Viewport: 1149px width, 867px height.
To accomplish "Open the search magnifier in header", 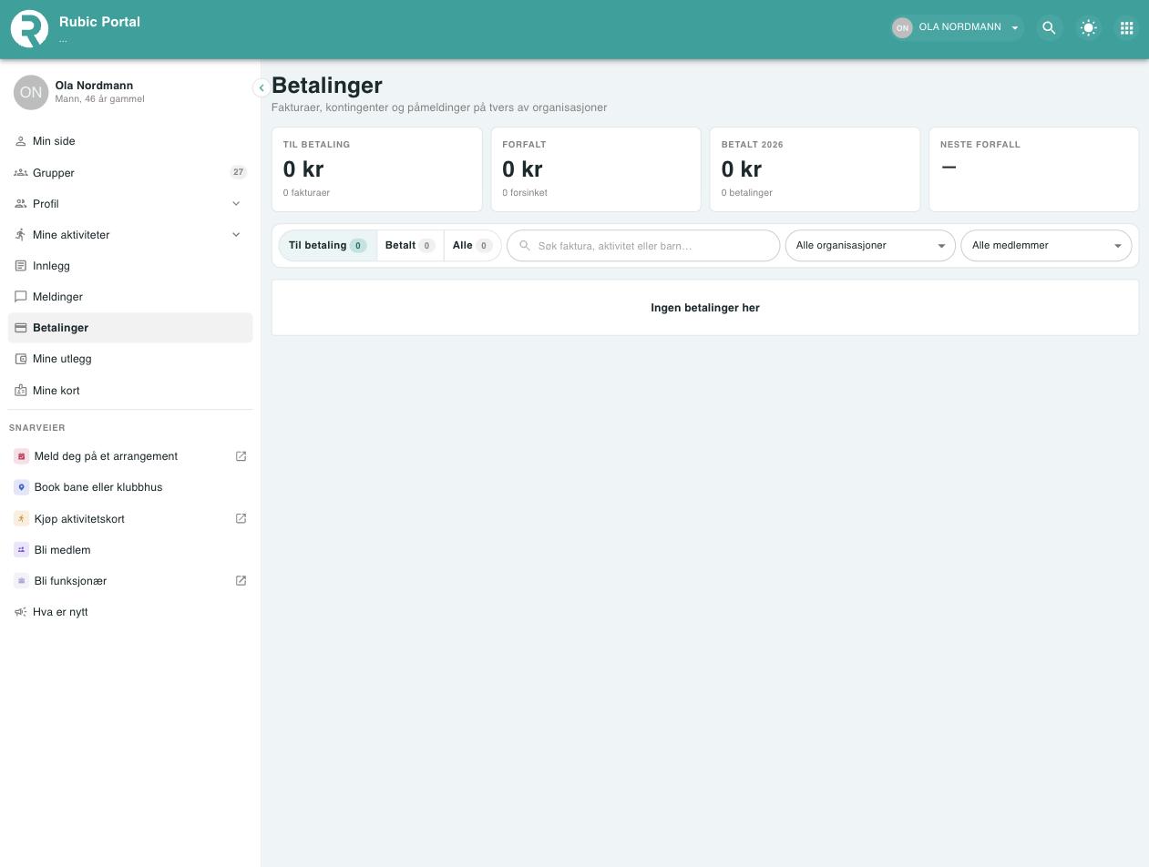I will coord(1049,28).
